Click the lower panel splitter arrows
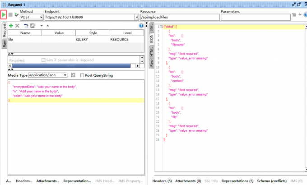307x185 pixels. coord(10,69)
